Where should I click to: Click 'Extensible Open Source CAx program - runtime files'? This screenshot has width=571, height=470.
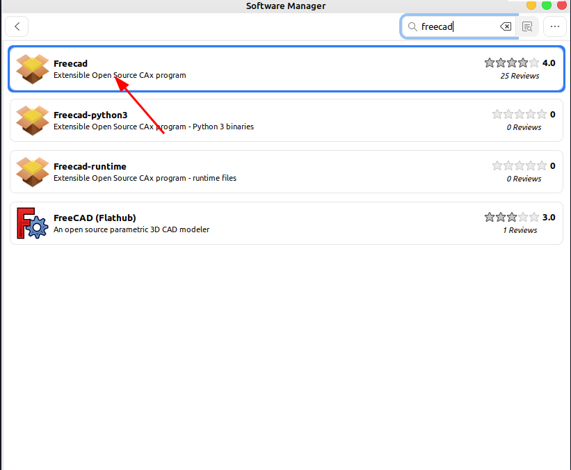[x=145, y=178]
